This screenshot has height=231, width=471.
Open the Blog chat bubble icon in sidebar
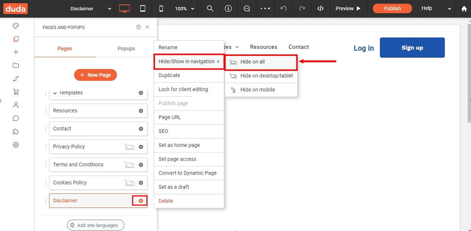coord(16,118)
